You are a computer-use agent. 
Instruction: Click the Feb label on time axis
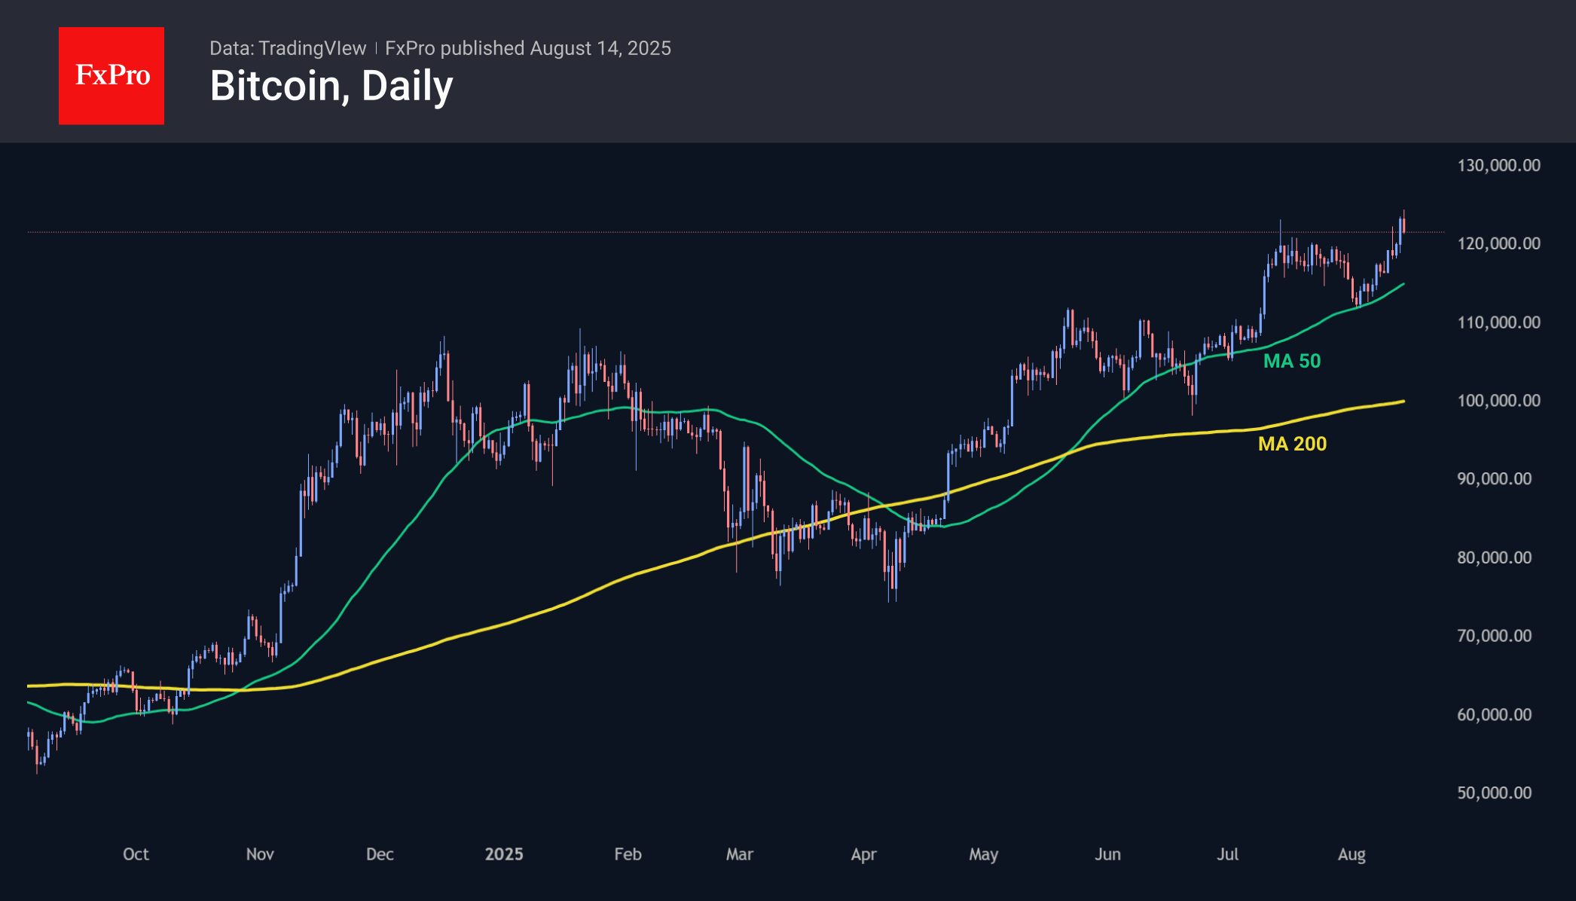628,854
